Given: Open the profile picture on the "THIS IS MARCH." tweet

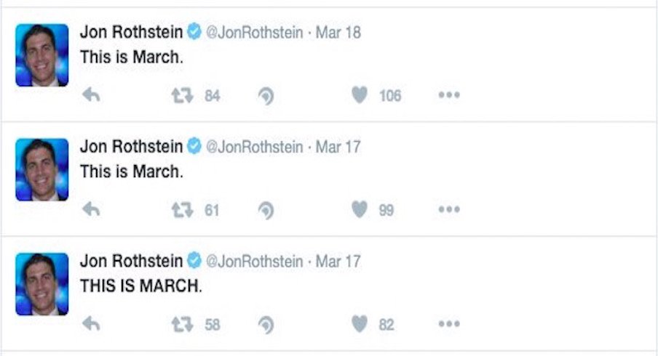Looking at the screenshot, I should pyautogui.click(x=42, y=284).
